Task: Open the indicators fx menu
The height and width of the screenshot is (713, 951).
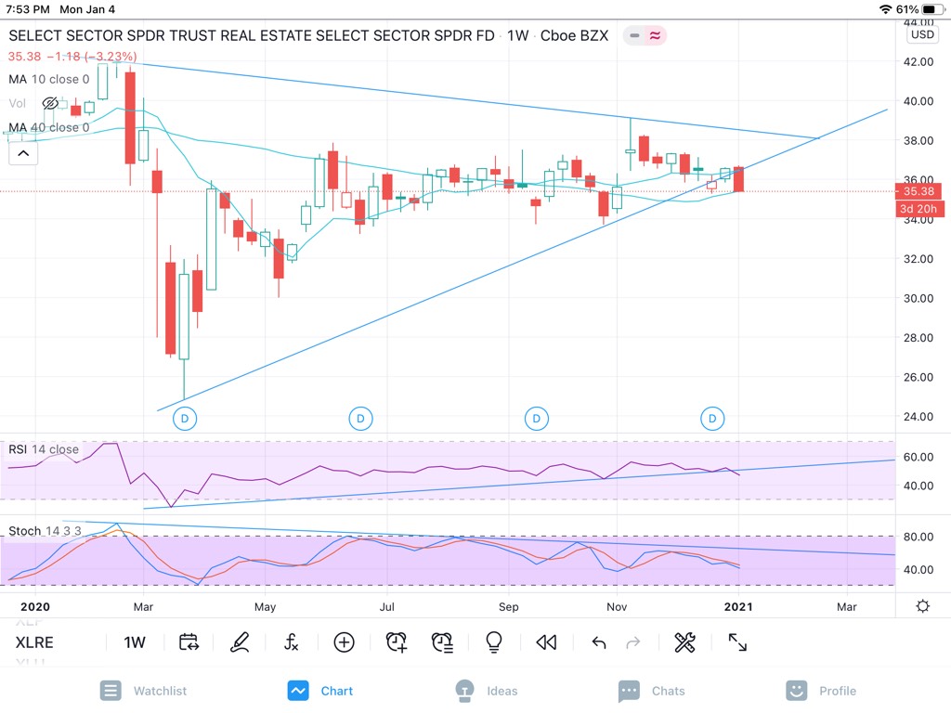Action: [291, 642]
